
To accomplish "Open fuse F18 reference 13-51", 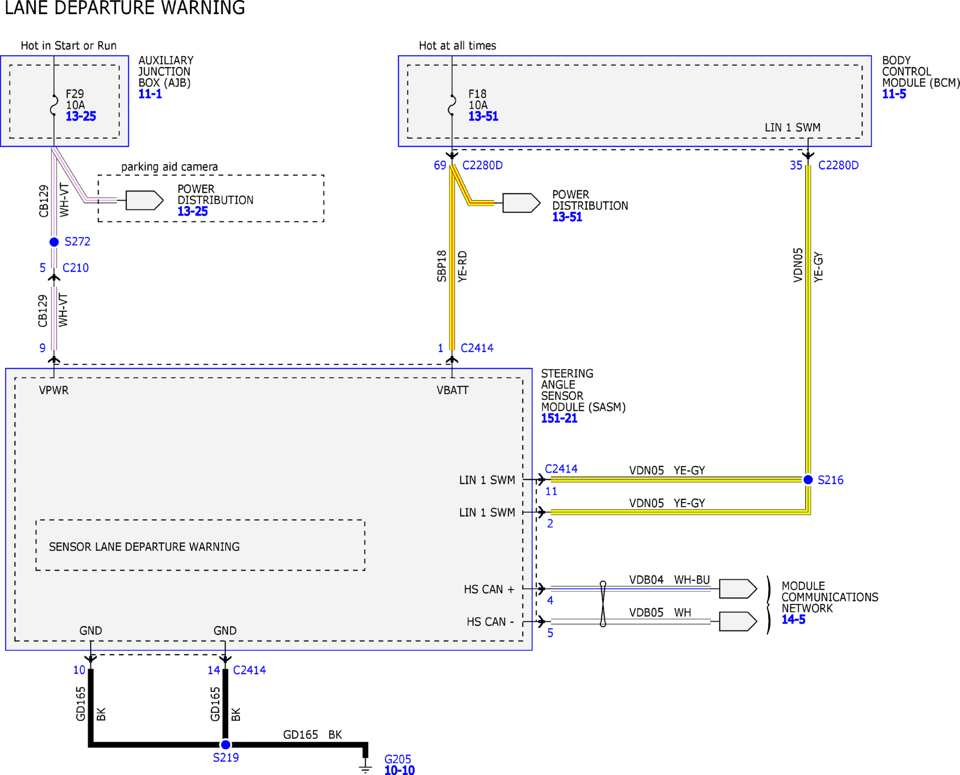I will pyautogui.click(x=483, y=116).
